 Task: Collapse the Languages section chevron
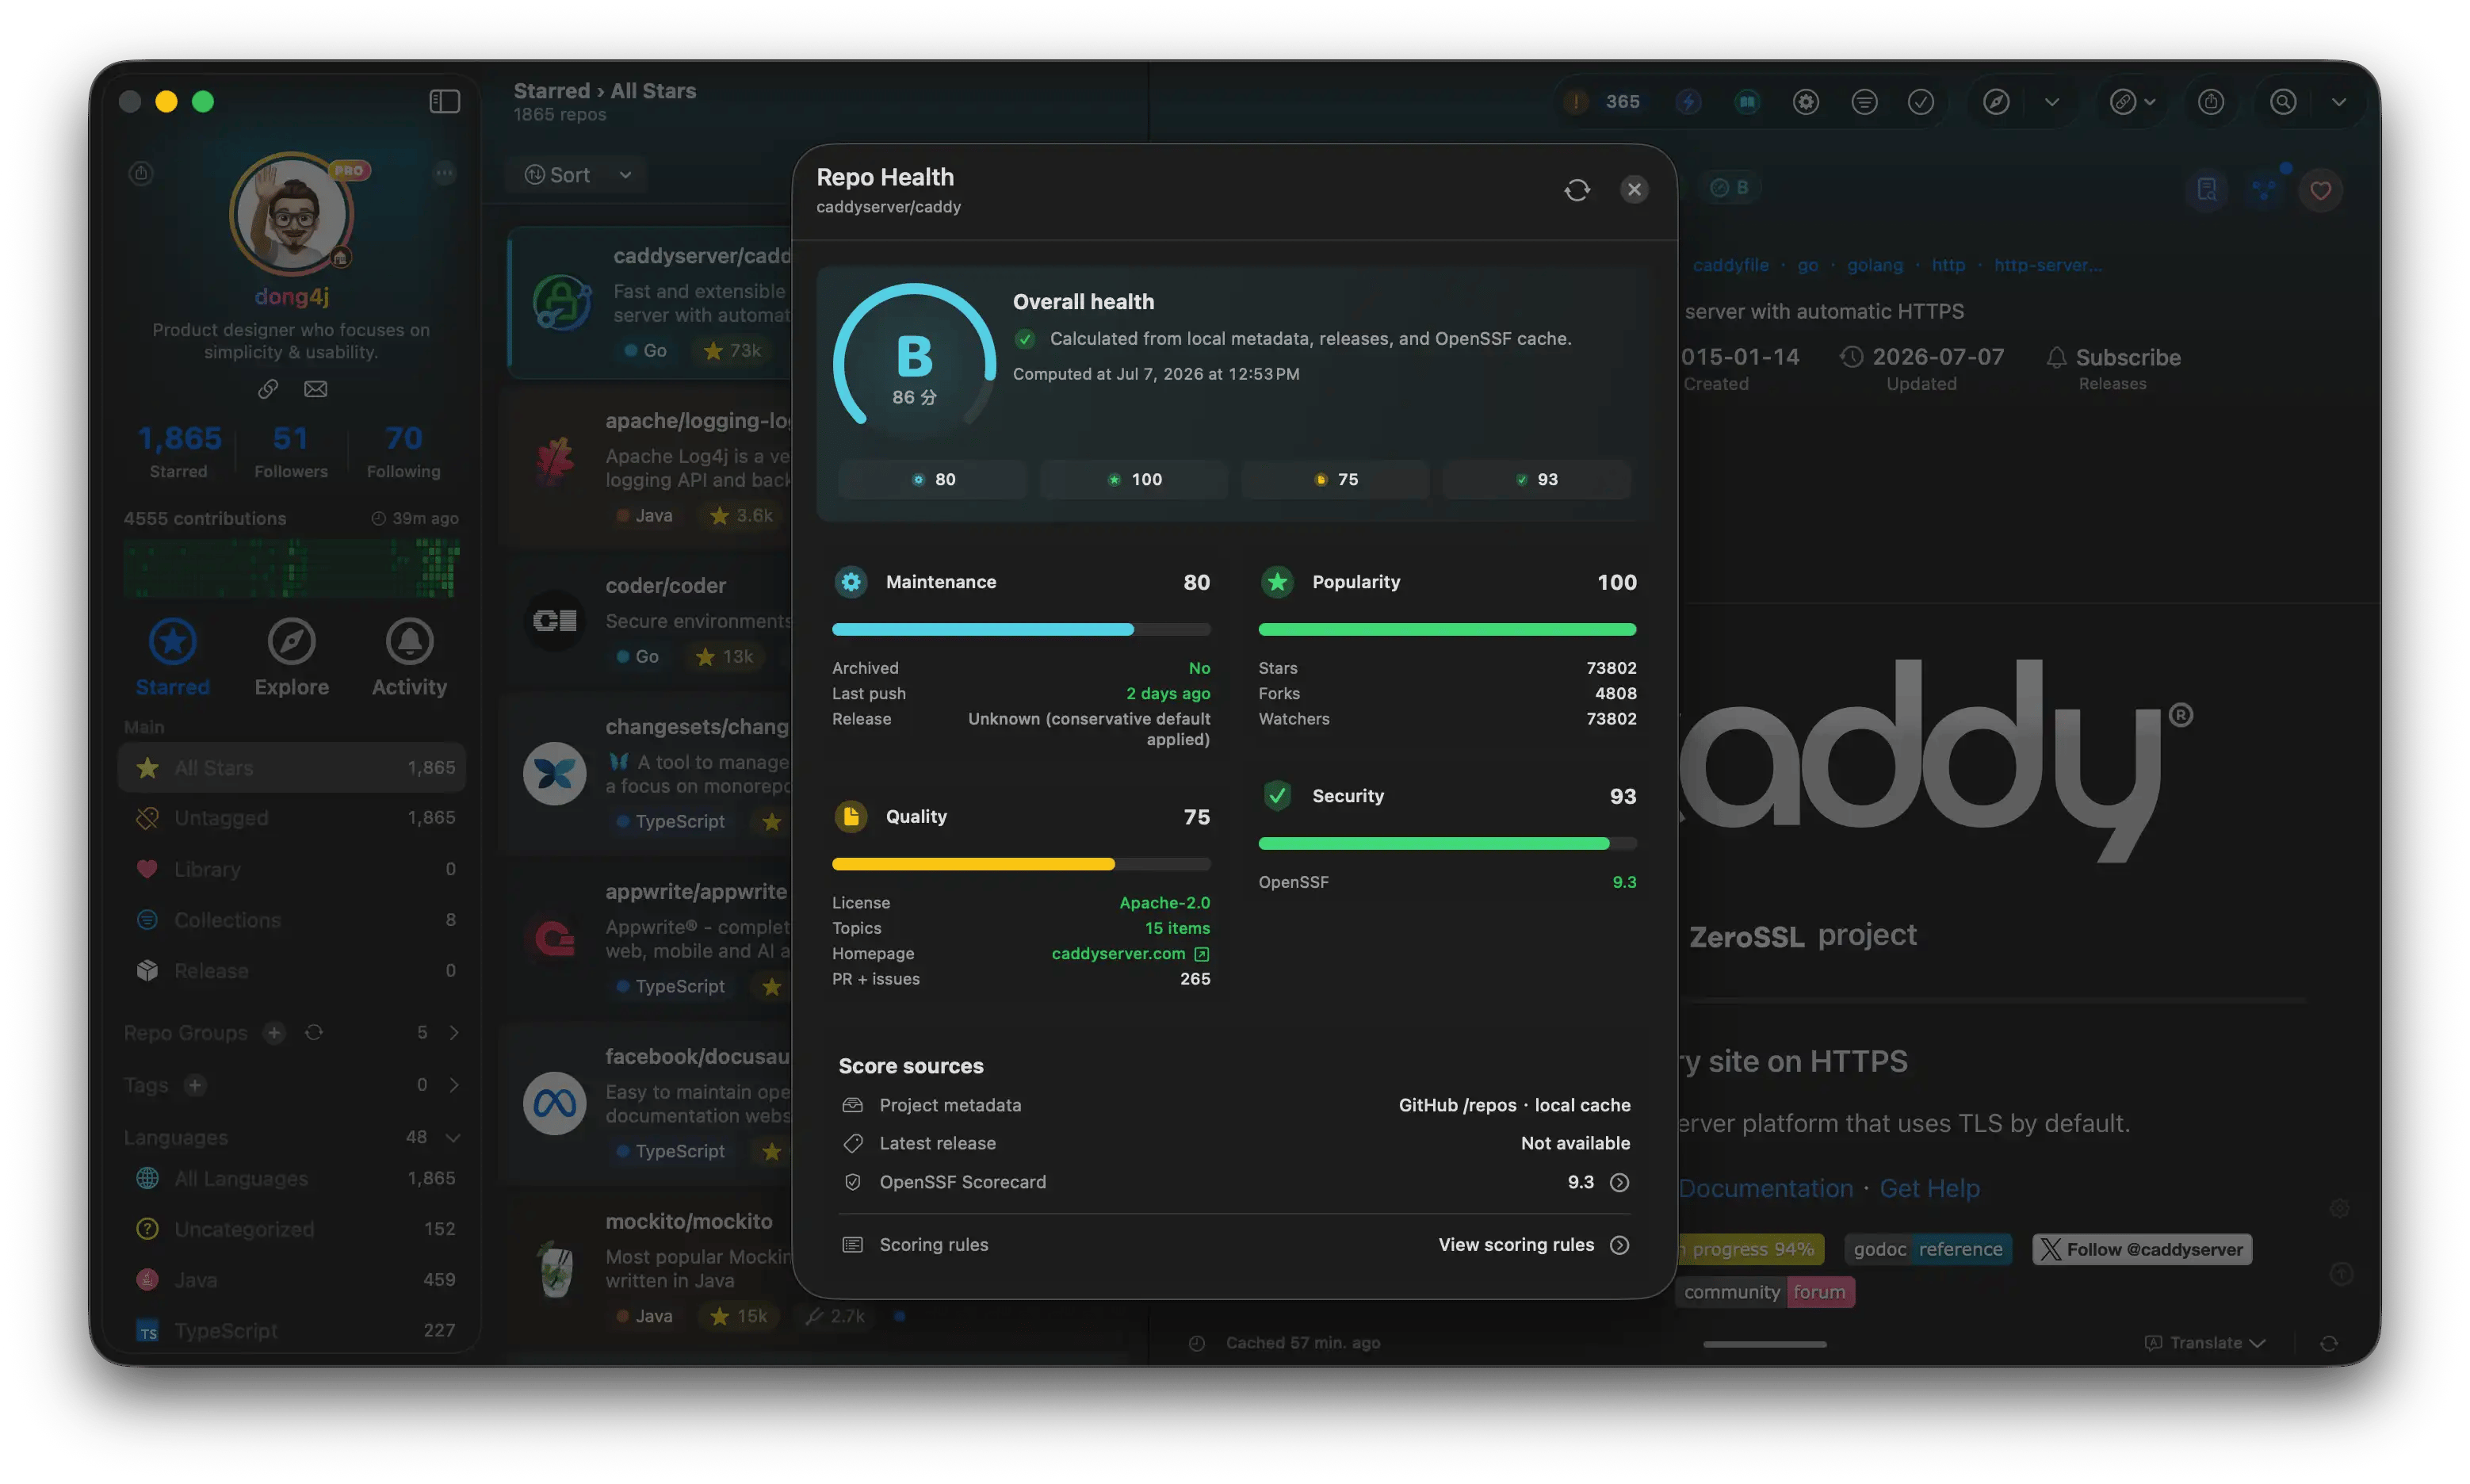pos(453,1137)
